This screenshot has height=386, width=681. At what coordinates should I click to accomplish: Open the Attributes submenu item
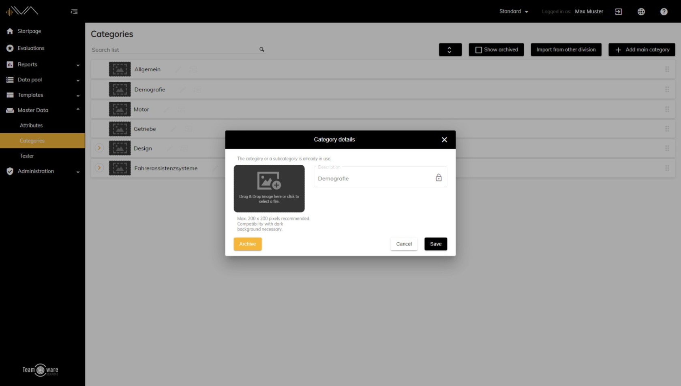(x=31, y=126)
